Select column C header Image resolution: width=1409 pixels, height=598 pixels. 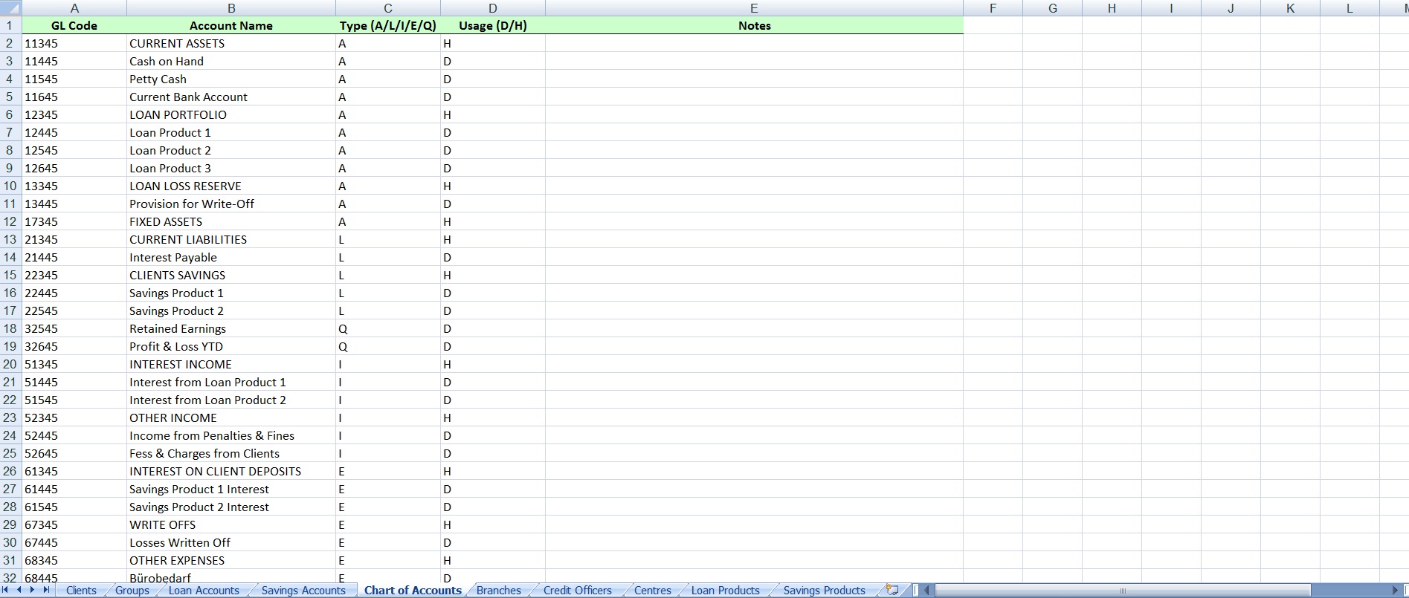tap(387, 8)
